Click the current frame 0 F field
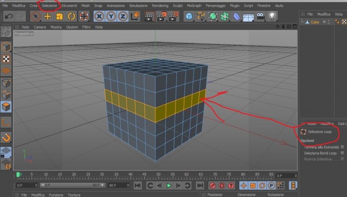This screenshot has width=347, height=197. tap(27, 185)
